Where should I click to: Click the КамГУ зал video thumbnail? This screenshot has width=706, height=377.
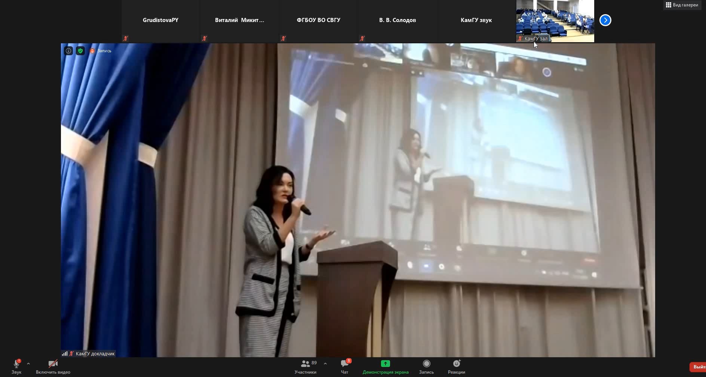(555, 21)
